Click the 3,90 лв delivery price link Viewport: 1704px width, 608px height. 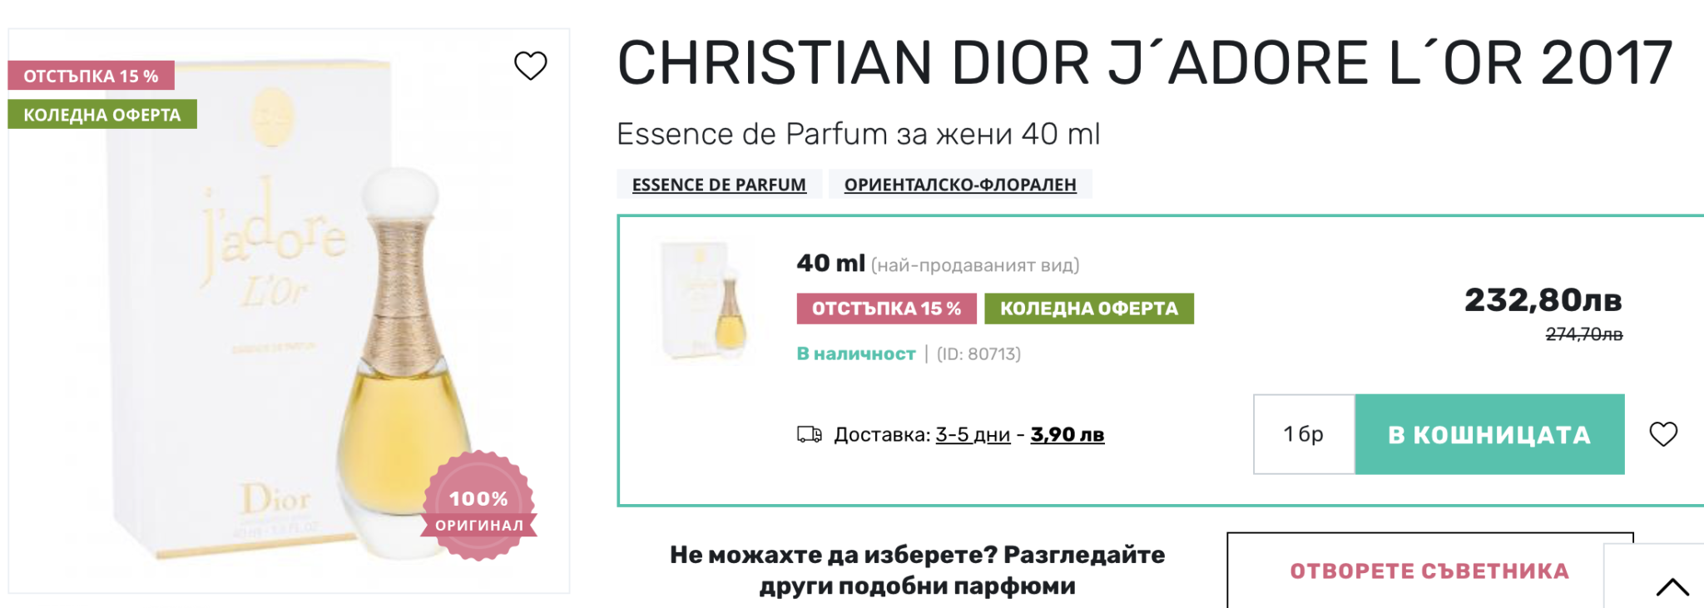(x=1067, y=434)
